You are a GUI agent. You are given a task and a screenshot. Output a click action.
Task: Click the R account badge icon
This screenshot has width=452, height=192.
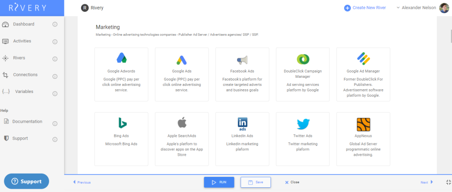[85, 8]
